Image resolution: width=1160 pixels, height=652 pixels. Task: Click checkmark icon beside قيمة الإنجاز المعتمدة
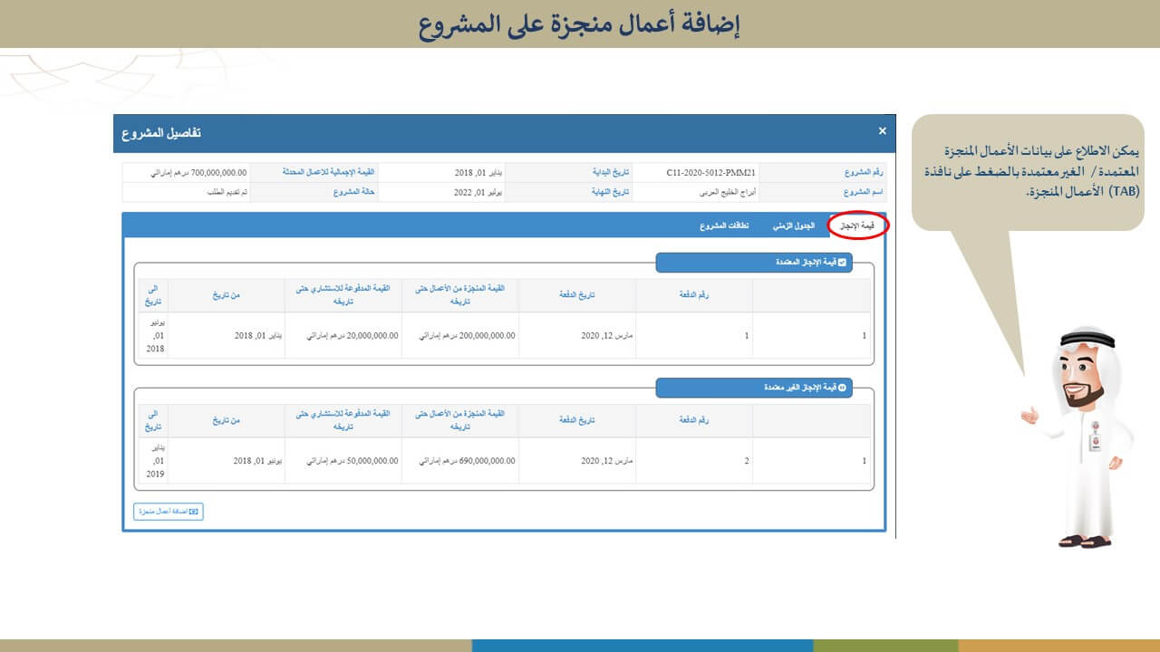[842, 263]
